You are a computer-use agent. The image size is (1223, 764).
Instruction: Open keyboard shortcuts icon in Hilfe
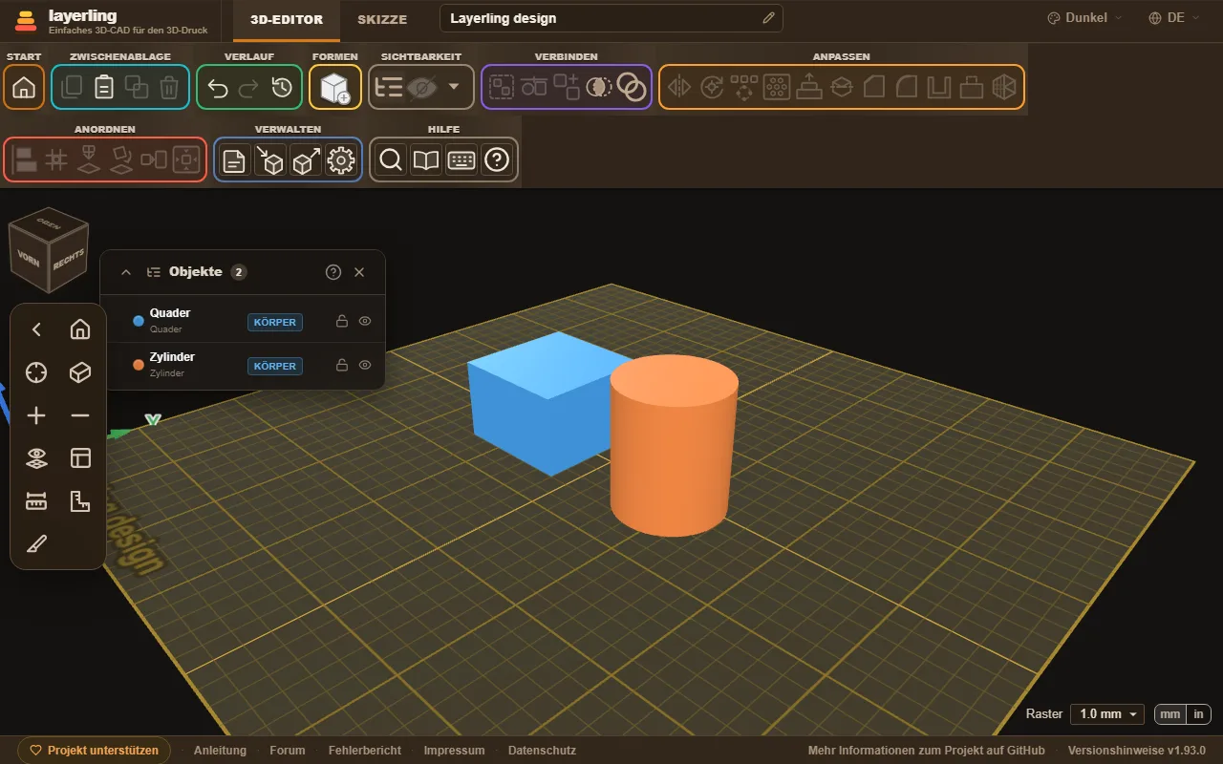click(x=461, y=160)
